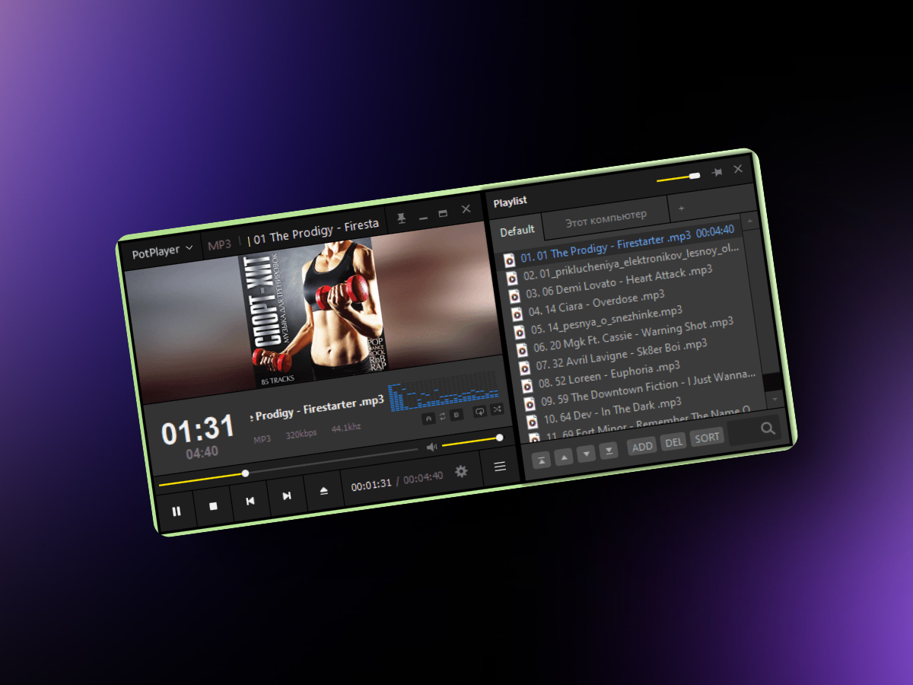Viewport: 913px width, 685px height.
Task: Switch to the Этот компьютер tab
Action: point(606,219)
